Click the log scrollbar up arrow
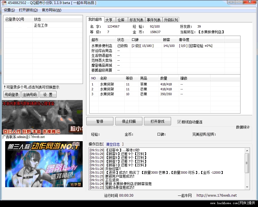Image resolution: width=258 pixels, height=207 pixels. coord(247,150)
